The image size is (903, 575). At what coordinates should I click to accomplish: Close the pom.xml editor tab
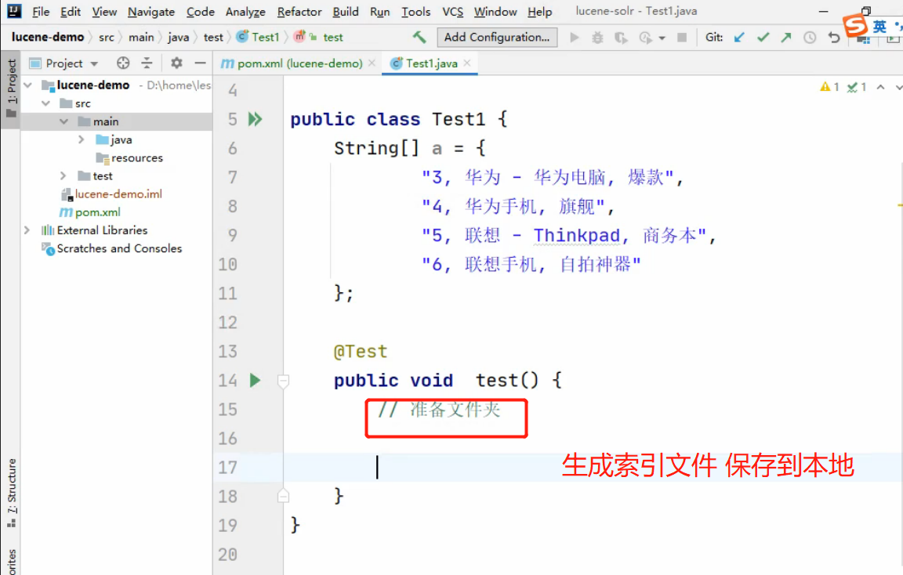tap(372, 63)
